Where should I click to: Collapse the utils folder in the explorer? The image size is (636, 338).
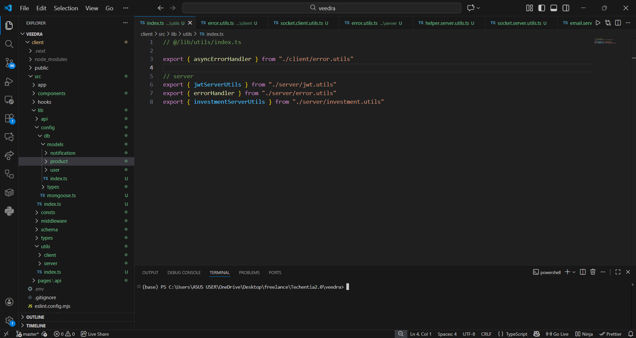pos(45,247)
